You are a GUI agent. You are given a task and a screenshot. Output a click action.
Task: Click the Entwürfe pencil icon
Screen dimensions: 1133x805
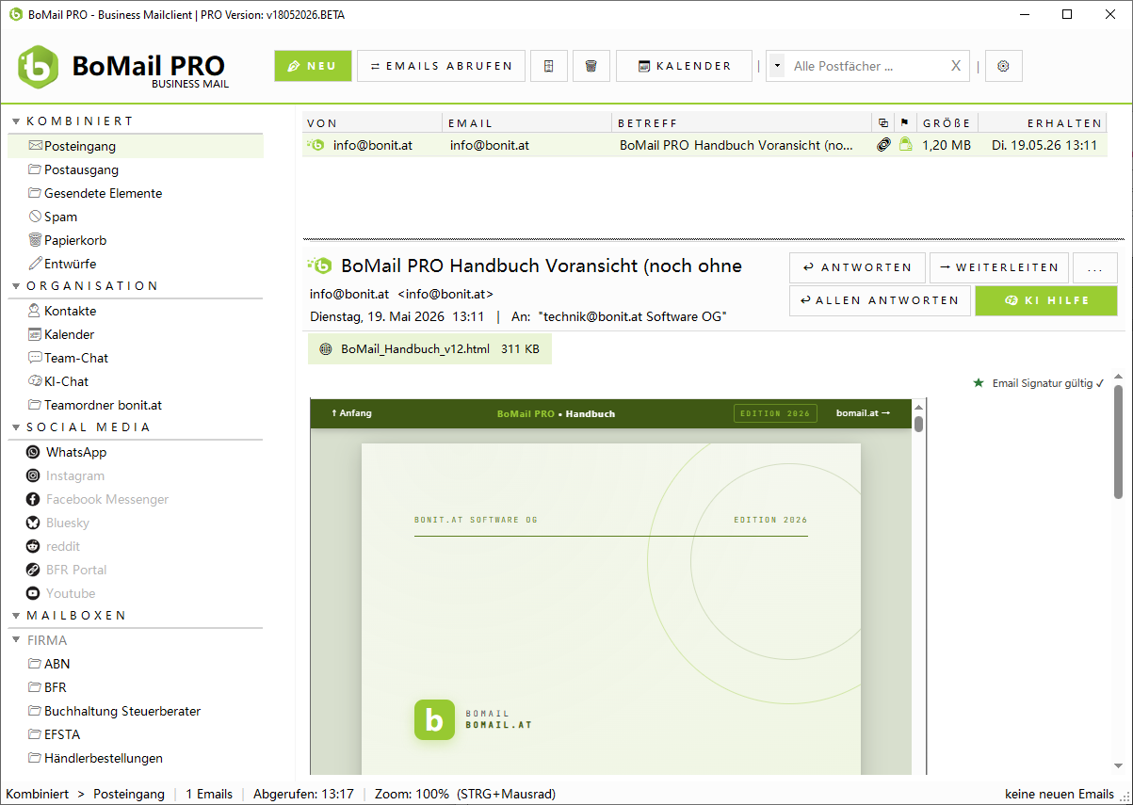pyautogui.click(x=36, y=264)
